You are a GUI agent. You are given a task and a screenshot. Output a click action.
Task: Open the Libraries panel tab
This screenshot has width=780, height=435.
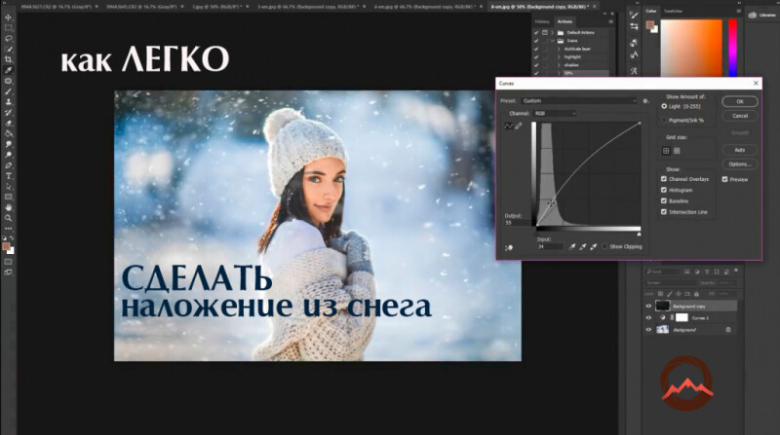[762, 16]
